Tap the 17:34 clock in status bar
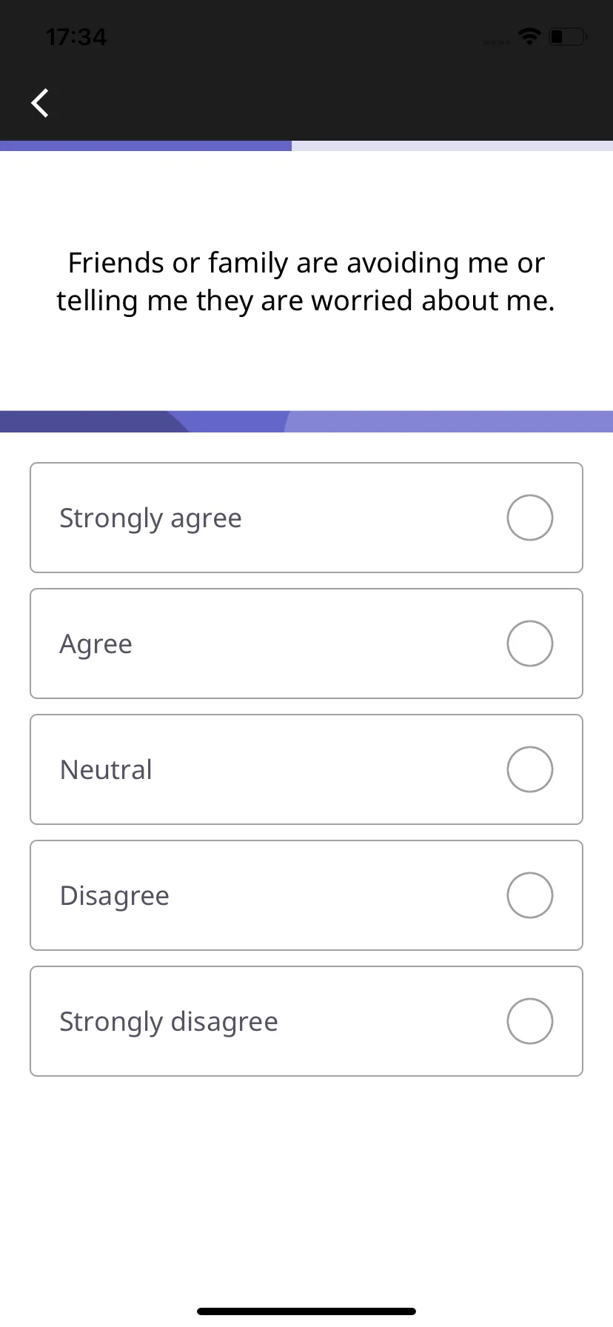Viewport: 613px width, 1327px height. point(76,37)
